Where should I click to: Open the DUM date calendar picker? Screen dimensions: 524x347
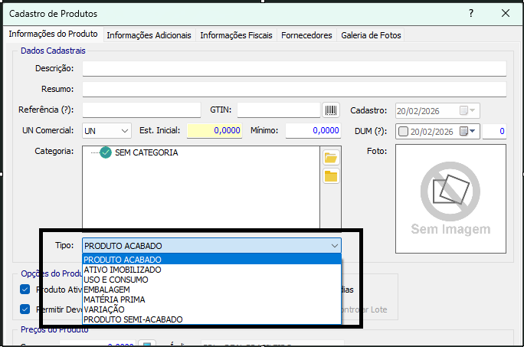click(468, 132)
